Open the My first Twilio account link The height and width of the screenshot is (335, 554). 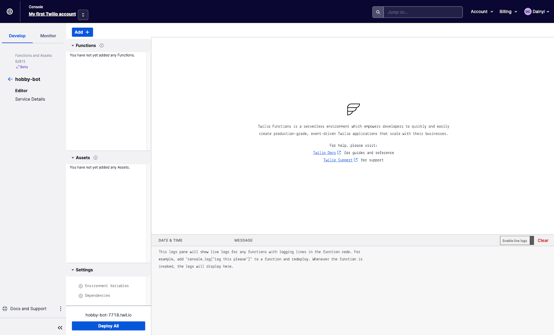[52, 14]
